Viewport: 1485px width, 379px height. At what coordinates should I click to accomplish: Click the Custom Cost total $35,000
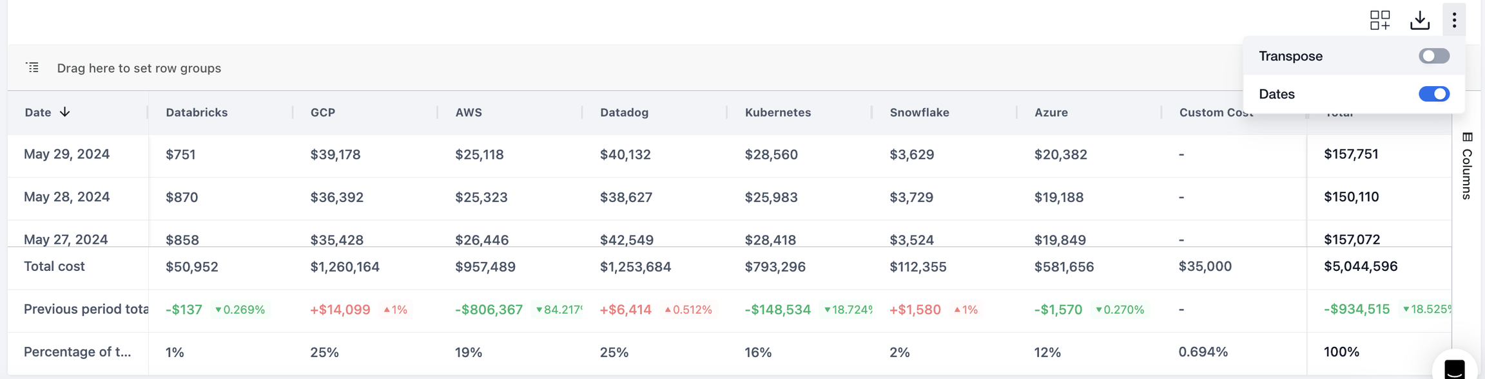(1205, 266)
